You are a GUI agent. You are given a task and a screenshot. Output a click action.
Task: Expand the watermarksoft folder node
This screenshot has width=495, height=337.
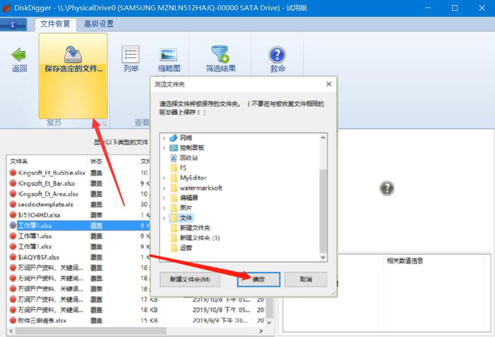coord(164,188)
